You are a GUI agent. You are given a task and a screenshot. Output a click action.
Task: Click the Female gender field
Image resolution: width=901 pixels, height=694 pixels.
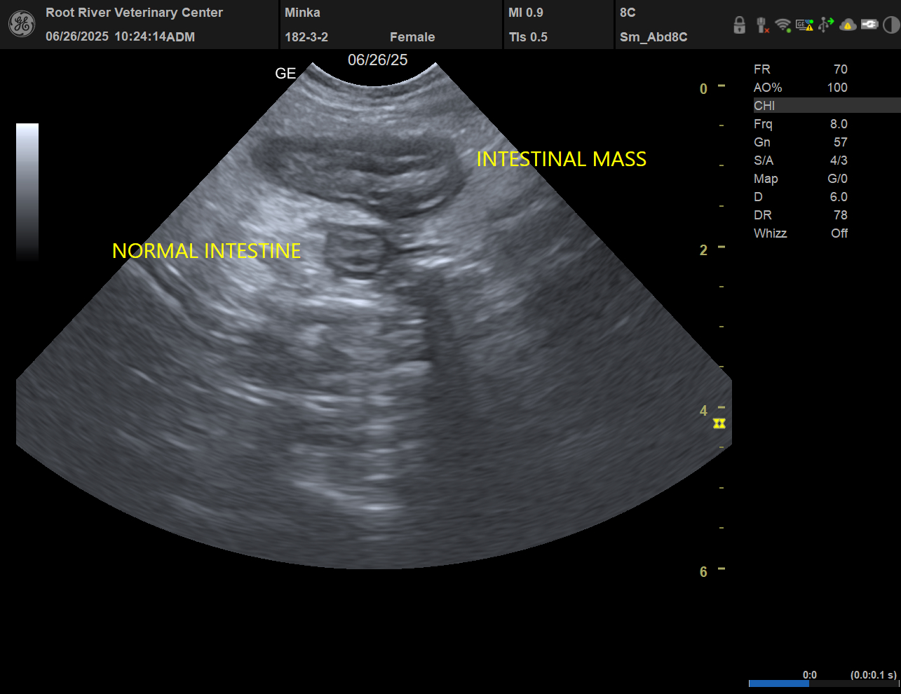pyautogui.click(x=412, y=37)
